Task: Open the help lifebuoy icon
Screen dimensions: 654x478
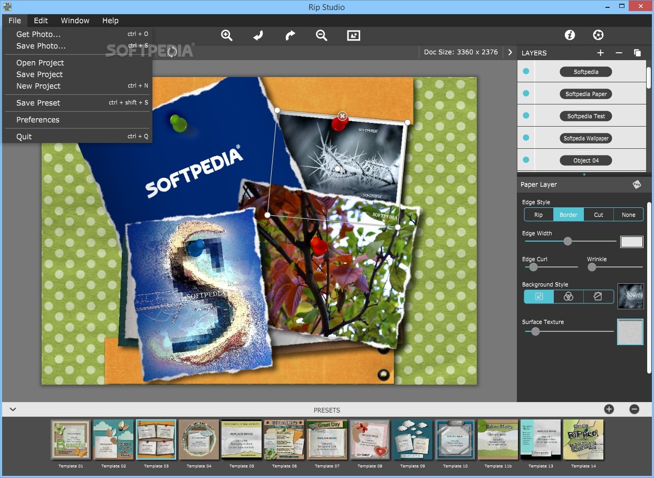Action: [x=598, y=35]
